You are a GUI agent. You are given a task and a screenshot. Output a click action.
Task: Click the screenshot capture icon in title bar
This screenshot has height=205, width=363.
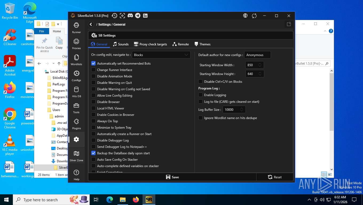122,16
